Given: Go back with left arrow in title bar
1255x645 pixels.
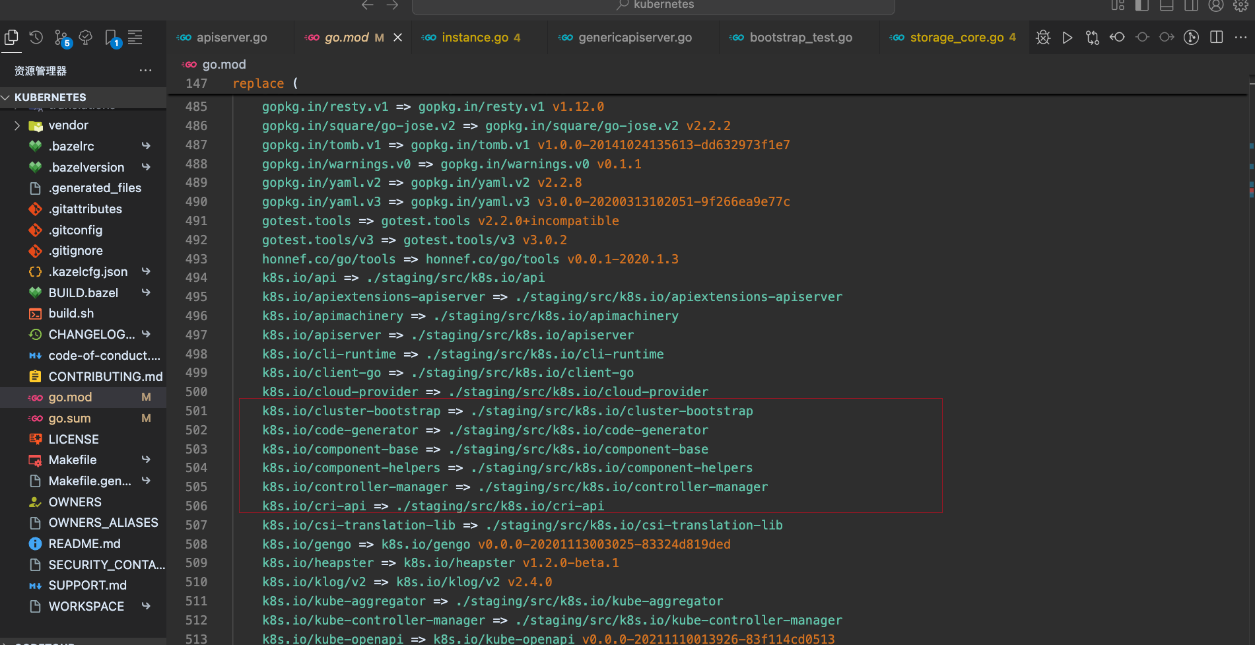Looking at the screenshot, I should point(368,5).
